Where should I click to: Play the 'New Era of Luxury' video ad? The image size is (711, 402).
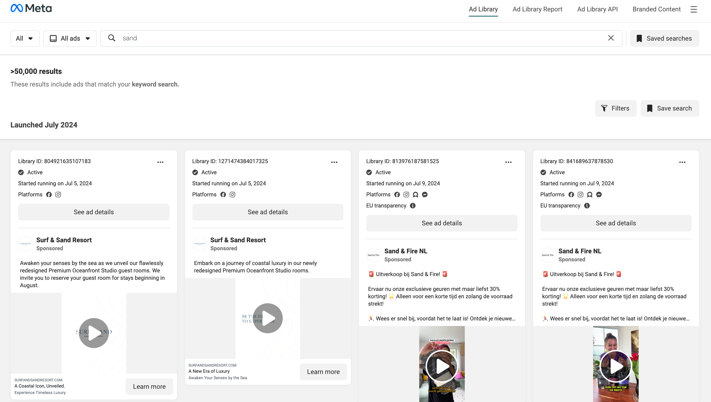tap(268, 318)
